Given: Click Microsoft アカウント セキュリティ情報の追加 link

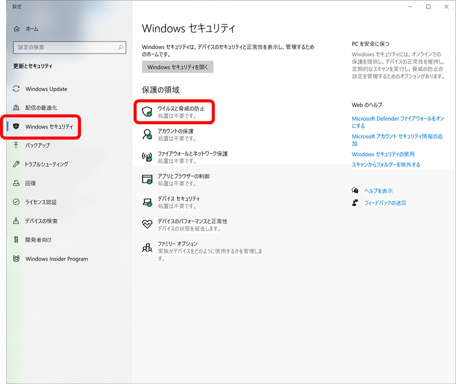Looking at the screenshot, I should tap(397, 140).
